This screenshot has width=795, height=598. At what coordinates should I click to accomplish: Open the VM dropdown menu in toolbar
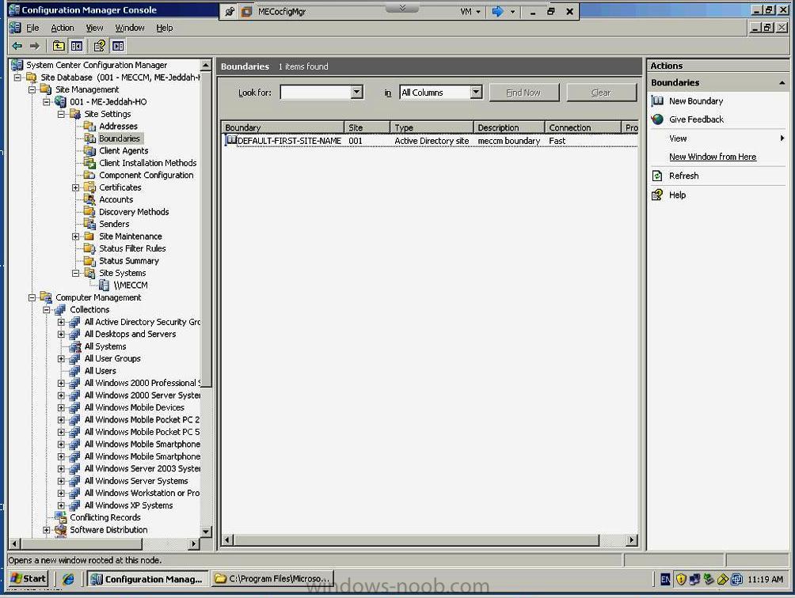(470, 12)
